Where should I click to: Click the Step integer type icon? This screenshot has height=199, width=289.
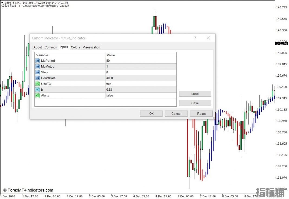(x=37, y=72)
